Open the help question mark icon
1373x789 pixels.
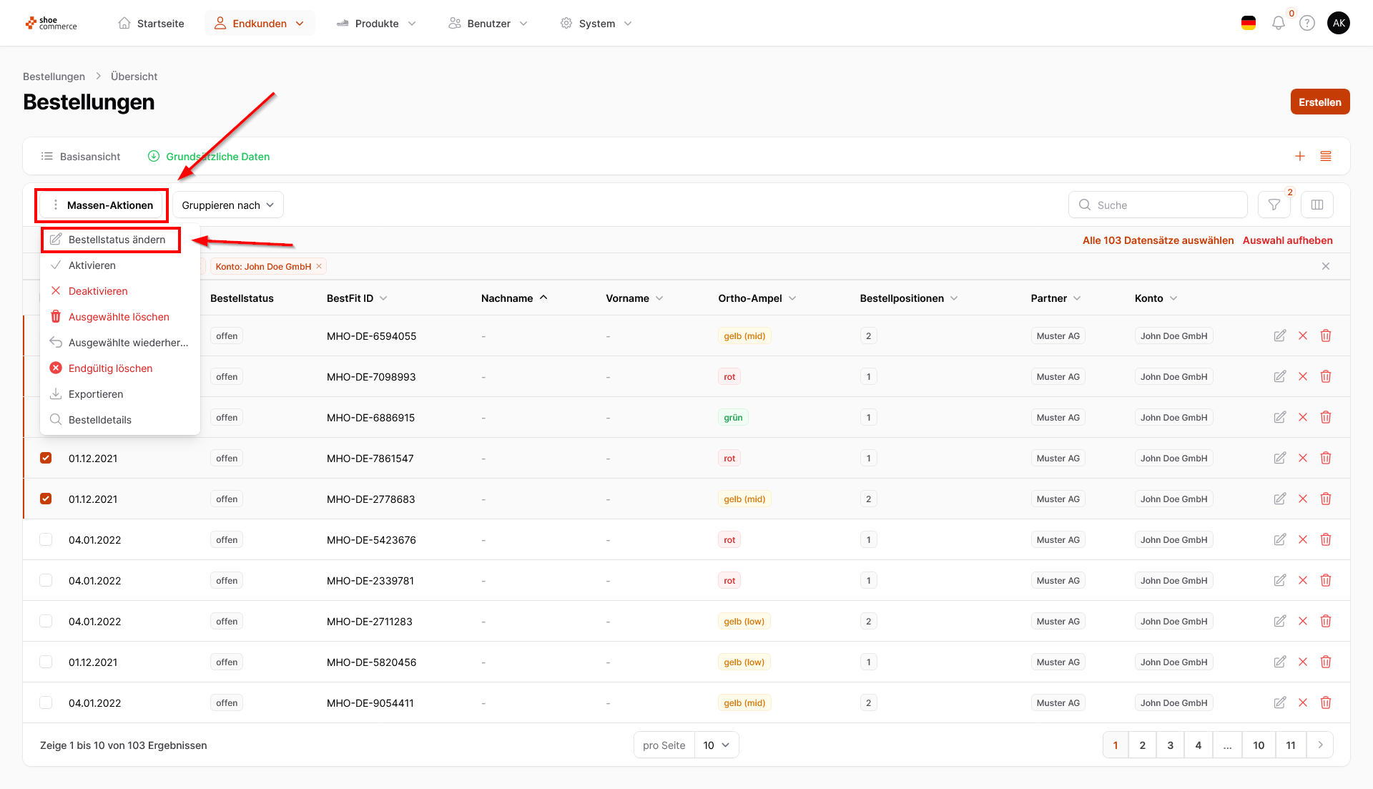pyautogui.click(x=1306, y=24)
